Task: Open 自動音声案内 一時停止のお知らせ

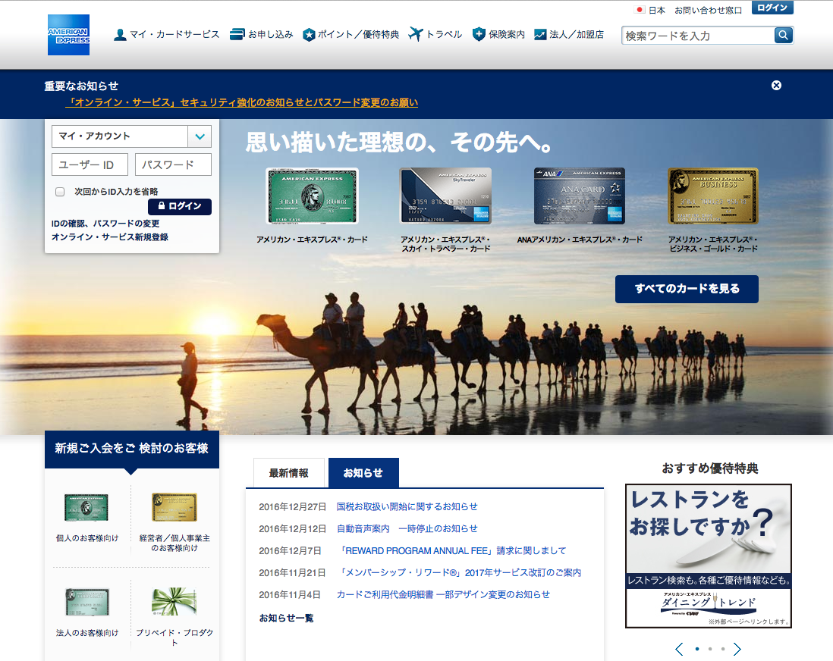Action: point(407,529)
